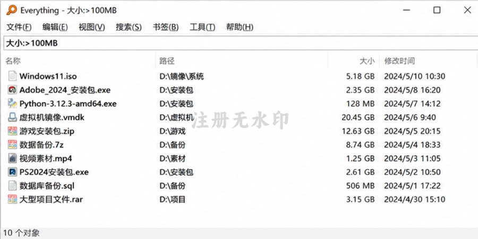Select file name 数据库备份.sql
Viewport: 478px width, 239px height.
click(47, 186)
